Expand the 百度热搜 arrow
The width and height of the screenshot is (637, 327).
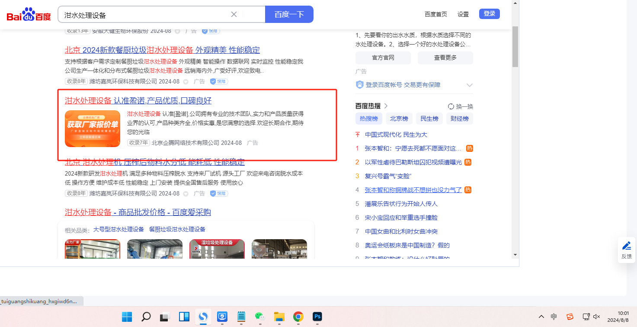click(386, 106)
